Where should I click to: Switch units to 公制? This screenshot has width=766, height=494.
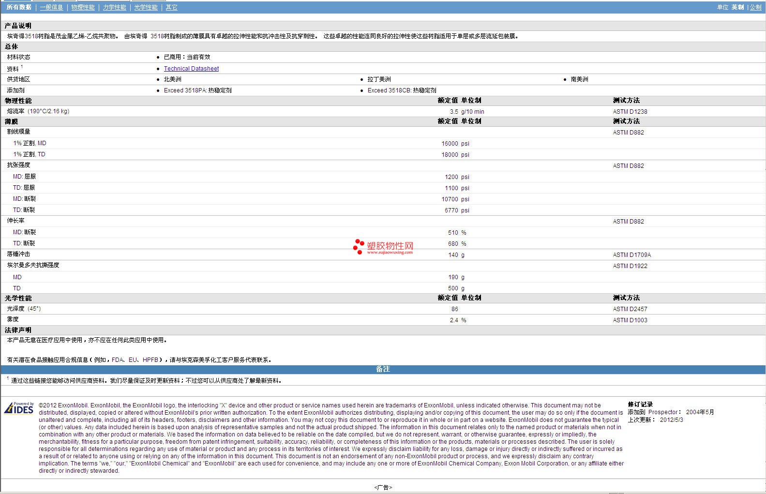point(755,7)
